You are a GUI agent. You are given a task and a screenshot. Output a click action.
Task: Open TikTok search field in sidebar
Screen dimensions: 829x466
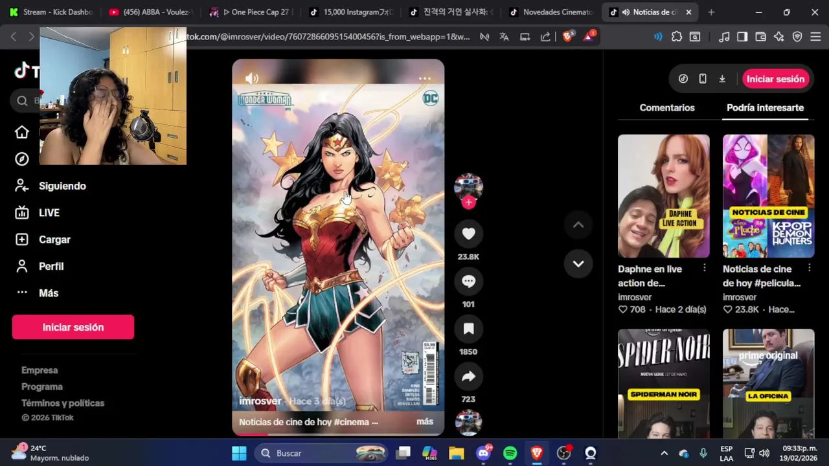tap(25, 100)
